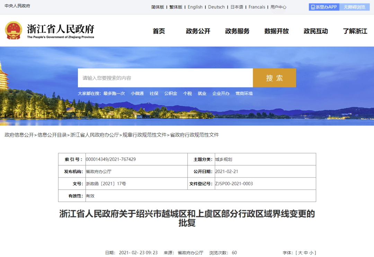Select the 首页 navigation tab
The image size is (374, 257).
pos(158,31)
